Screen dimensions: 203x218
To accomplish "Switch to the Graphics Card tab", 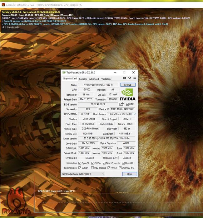I will 70,78.
